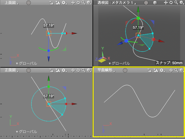185x139 pixels.
Task: Click the スナップ: 50mm label
Action: tap(169, 63)
